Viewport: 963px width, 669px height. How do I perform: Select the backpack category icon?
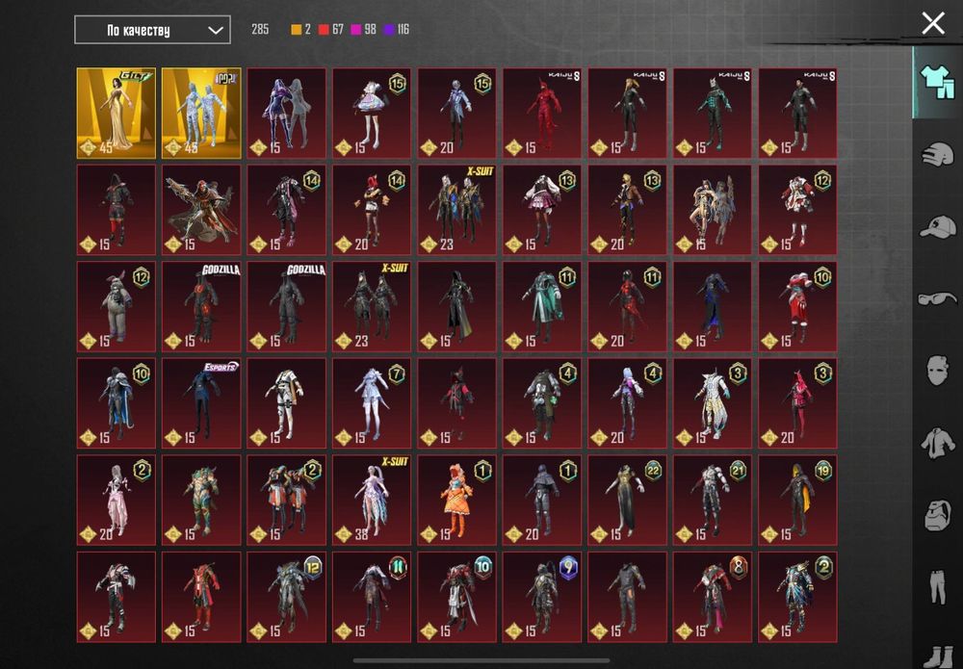(937, 514)
